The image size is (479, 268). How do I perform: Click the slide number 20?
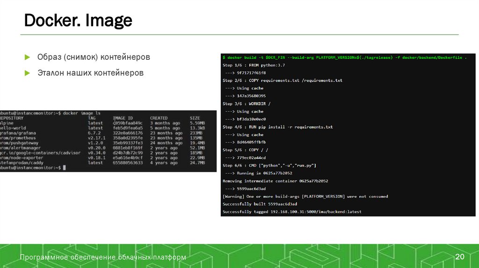pyautogui.click(x=460, y=257)
